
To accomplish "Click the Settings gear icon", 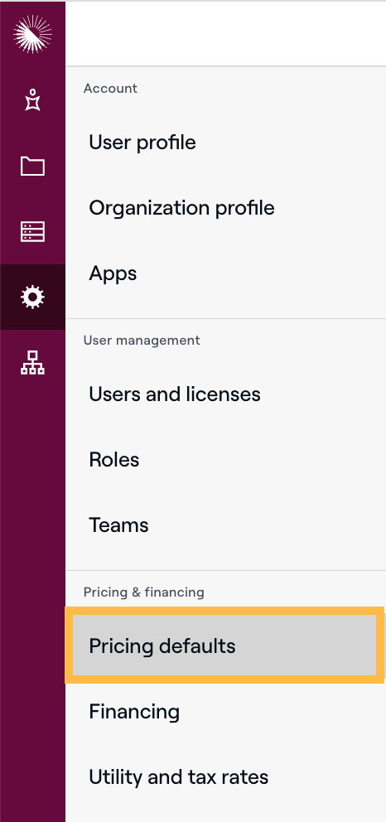I will click(x=32, y=297).
